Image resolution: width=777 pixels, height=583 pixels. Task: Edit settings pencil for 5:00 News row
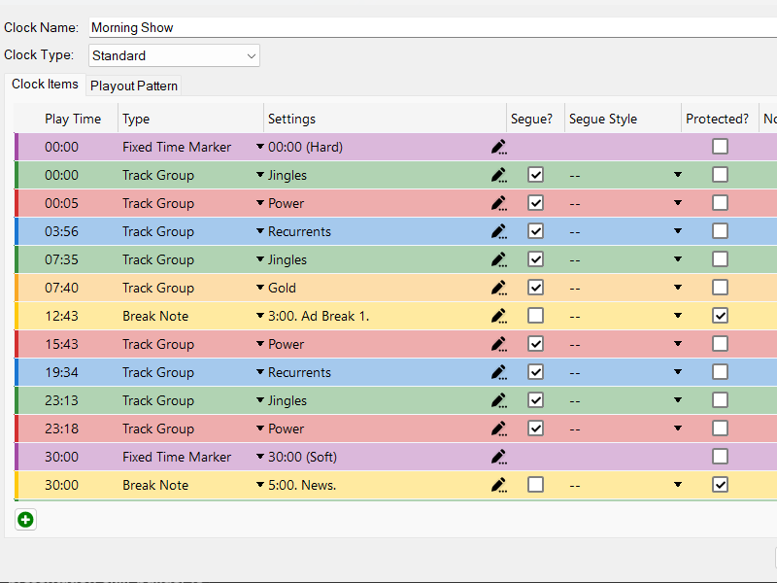[x=498, y=485]
